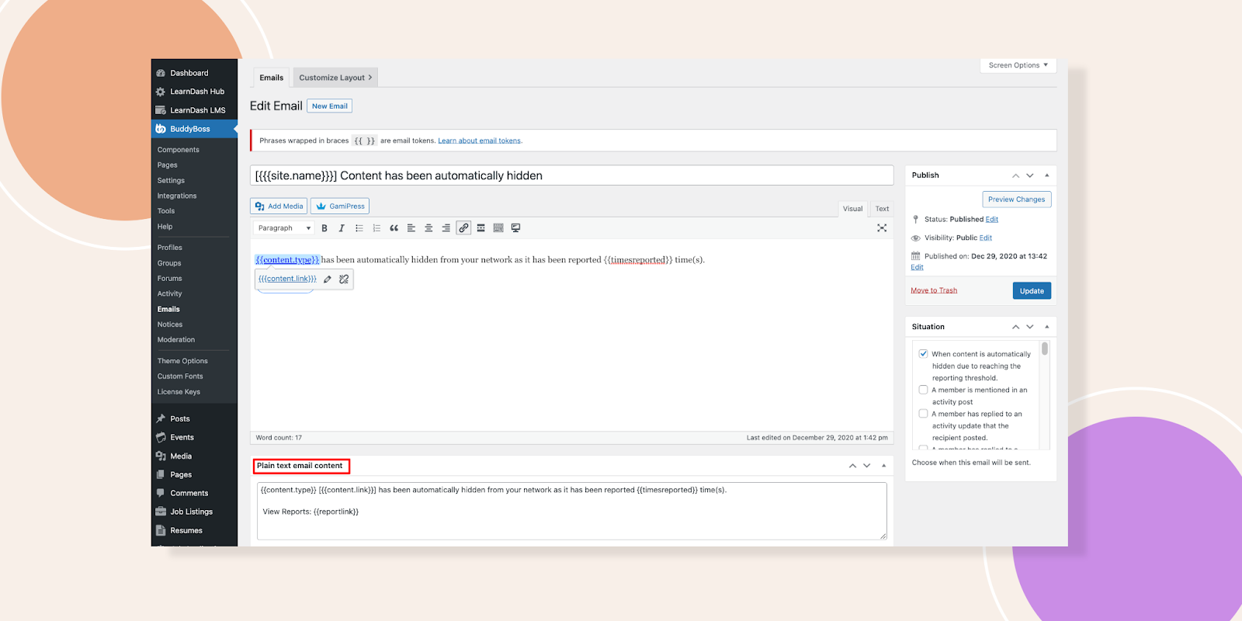Insert Read More tag

coord(481,228)
